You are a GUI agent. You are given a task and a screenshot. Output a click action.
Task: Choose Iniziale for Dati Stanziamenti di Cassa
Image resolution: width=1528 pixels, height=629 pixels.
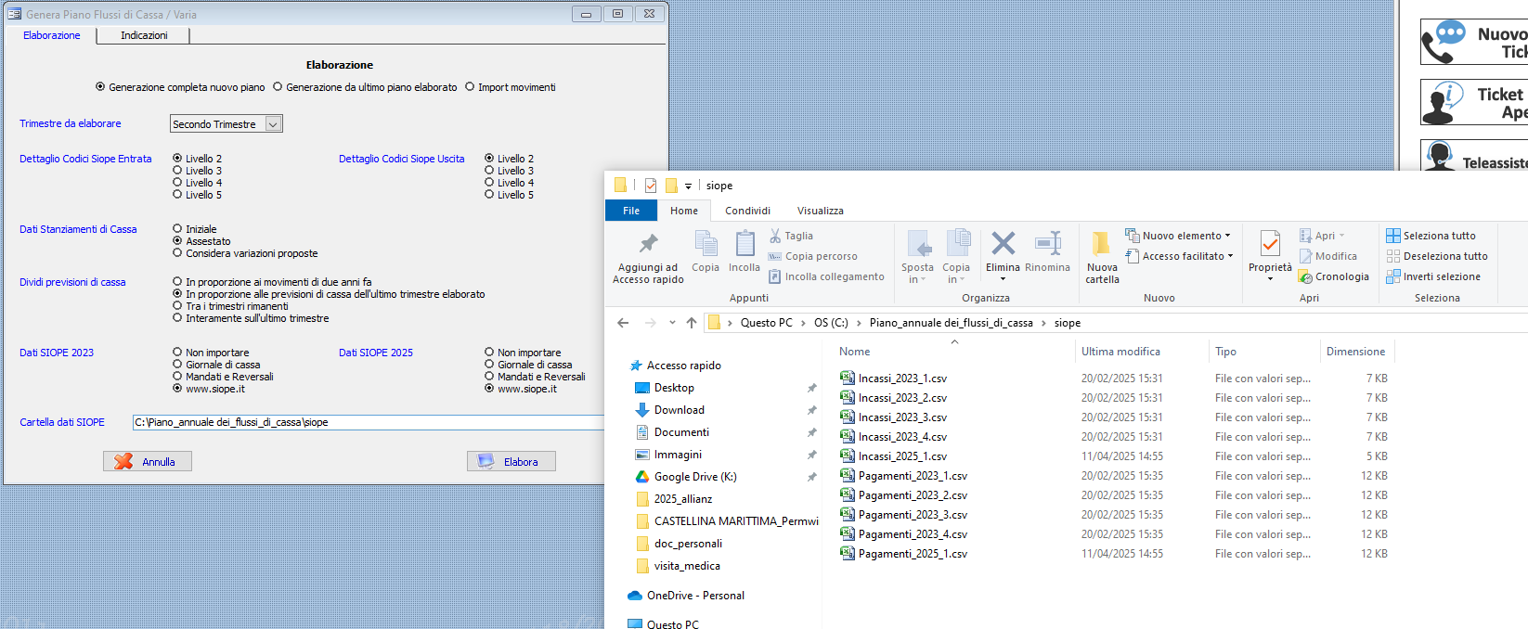point(177,229)
